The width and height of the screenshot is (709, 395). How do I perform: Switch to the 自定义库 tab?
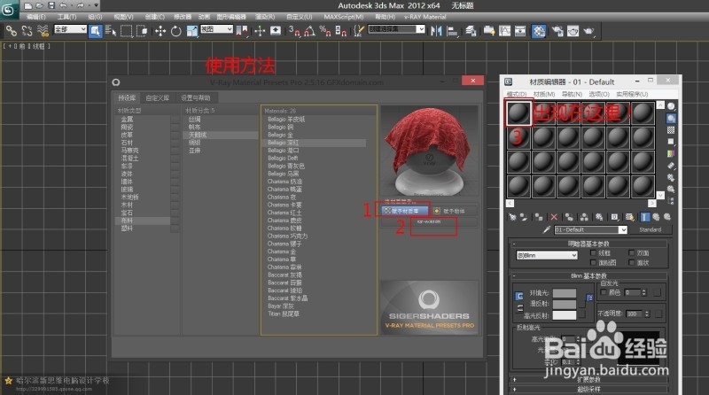point(156,97)
